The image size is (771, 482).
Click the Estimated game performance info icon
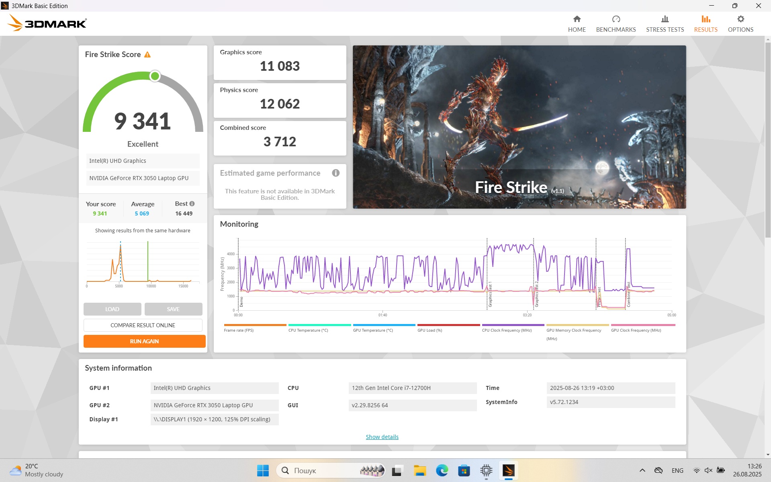335,173
